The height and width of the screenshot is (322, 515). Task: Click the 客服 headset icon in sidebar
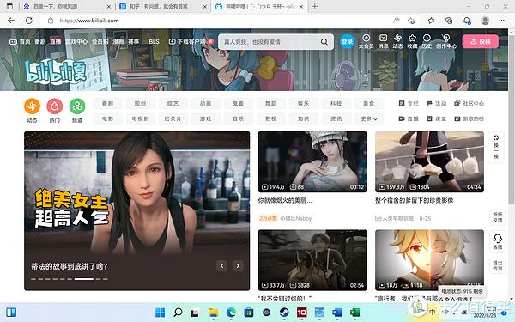point(497,240)
